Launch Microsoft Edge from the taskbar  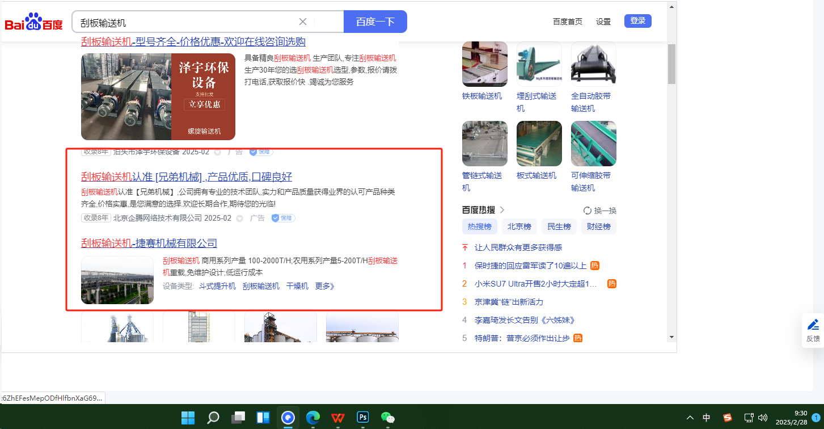tap(313, 418)
